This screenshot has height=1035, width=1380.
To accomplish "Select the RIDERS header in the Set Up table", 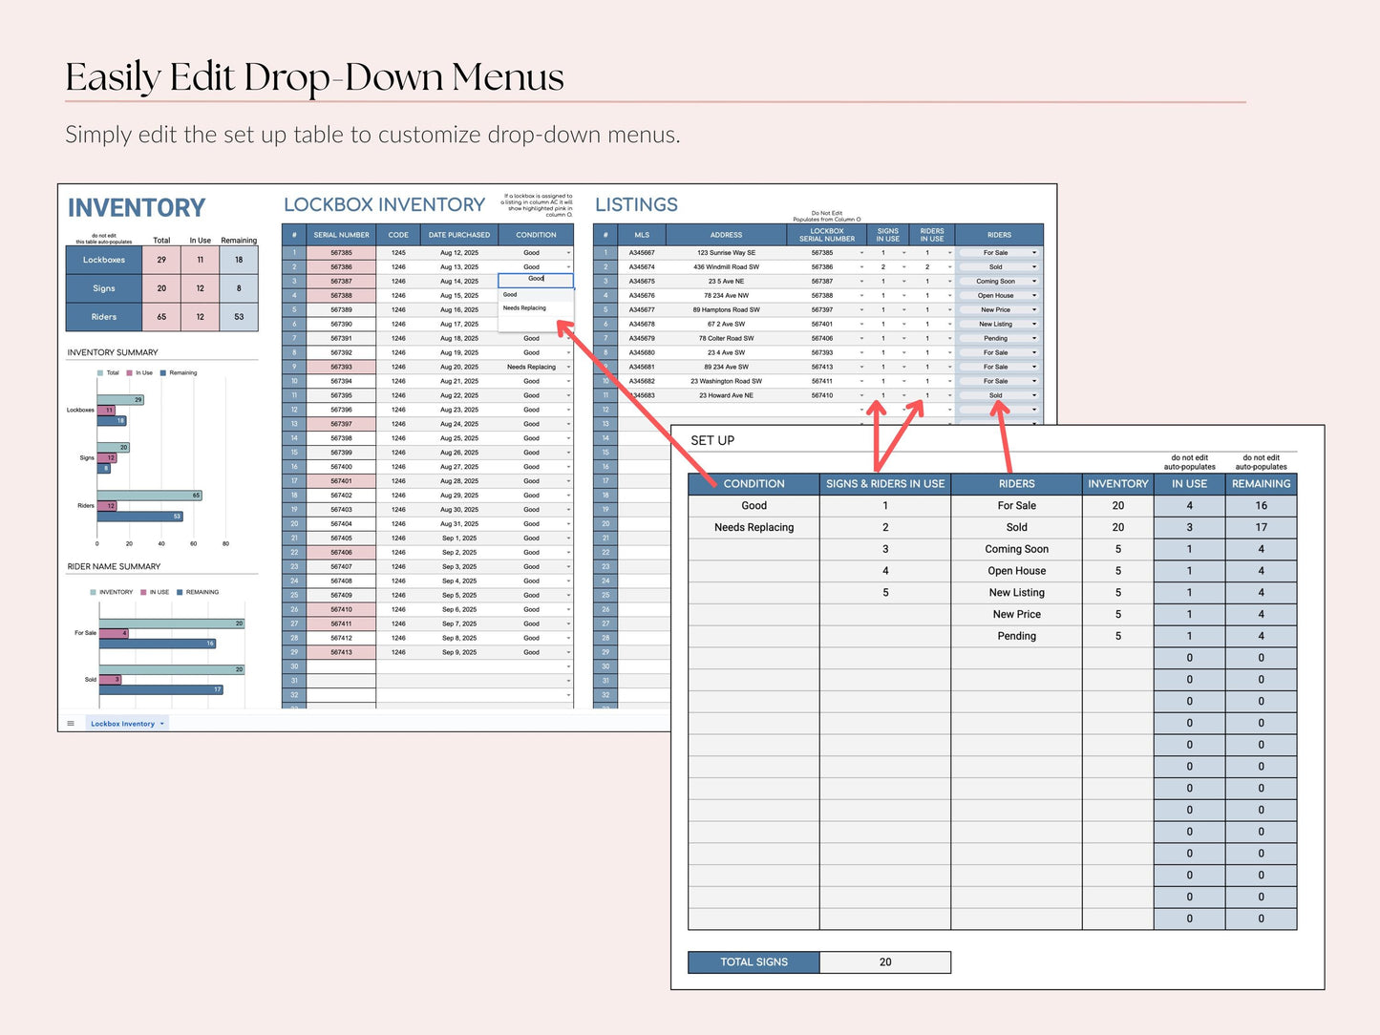I will 1016,484.
